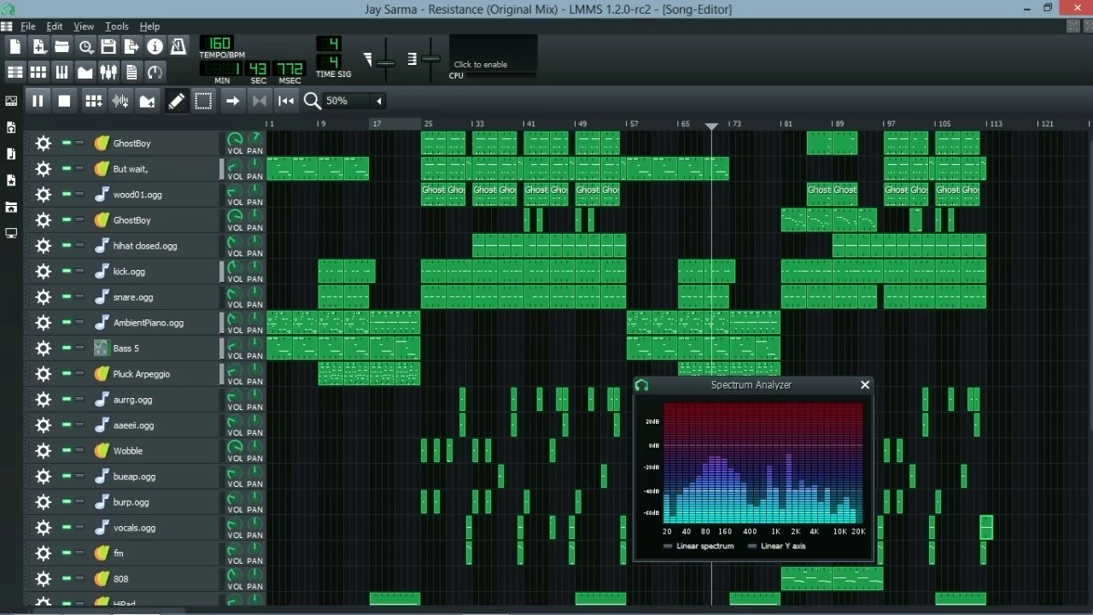The width and height of the screenshot is (1093, 615).
Task: Toggle the metronome
Action: 178,46
